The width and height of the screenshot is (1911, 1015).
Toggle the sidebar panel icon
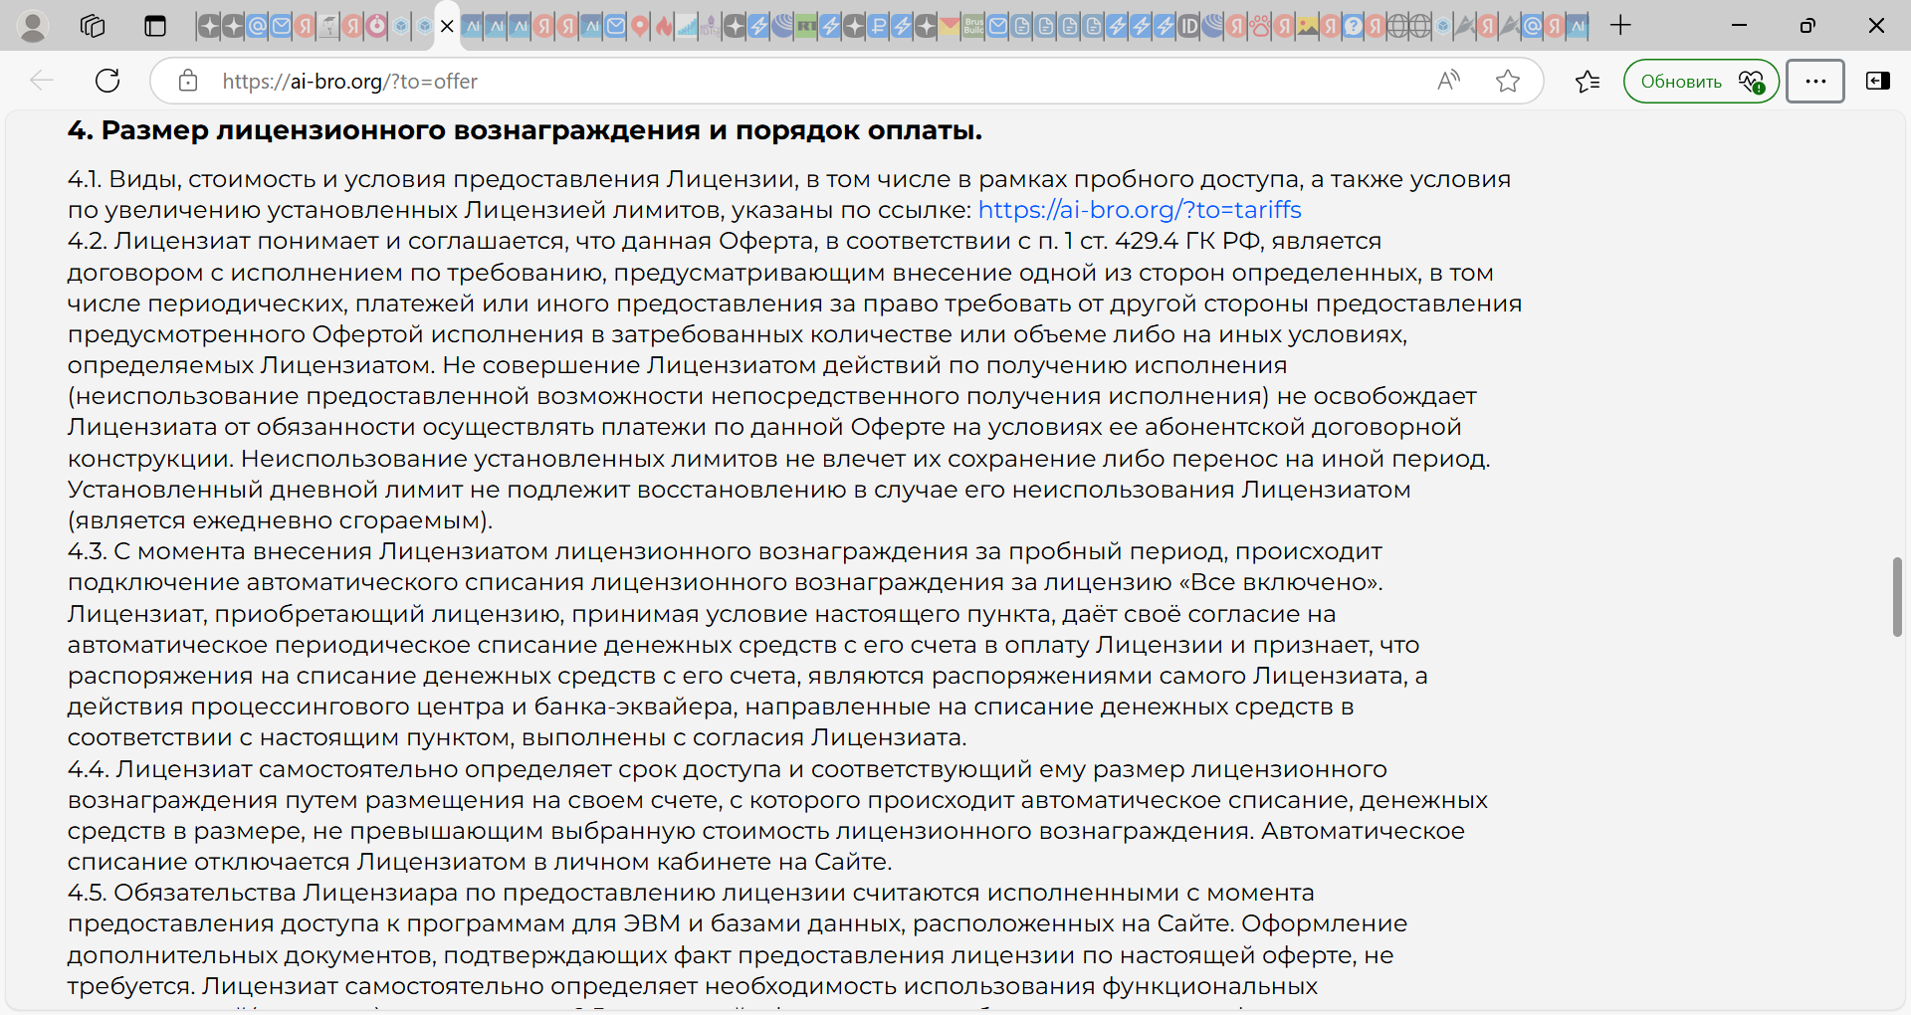(1877, 81)
